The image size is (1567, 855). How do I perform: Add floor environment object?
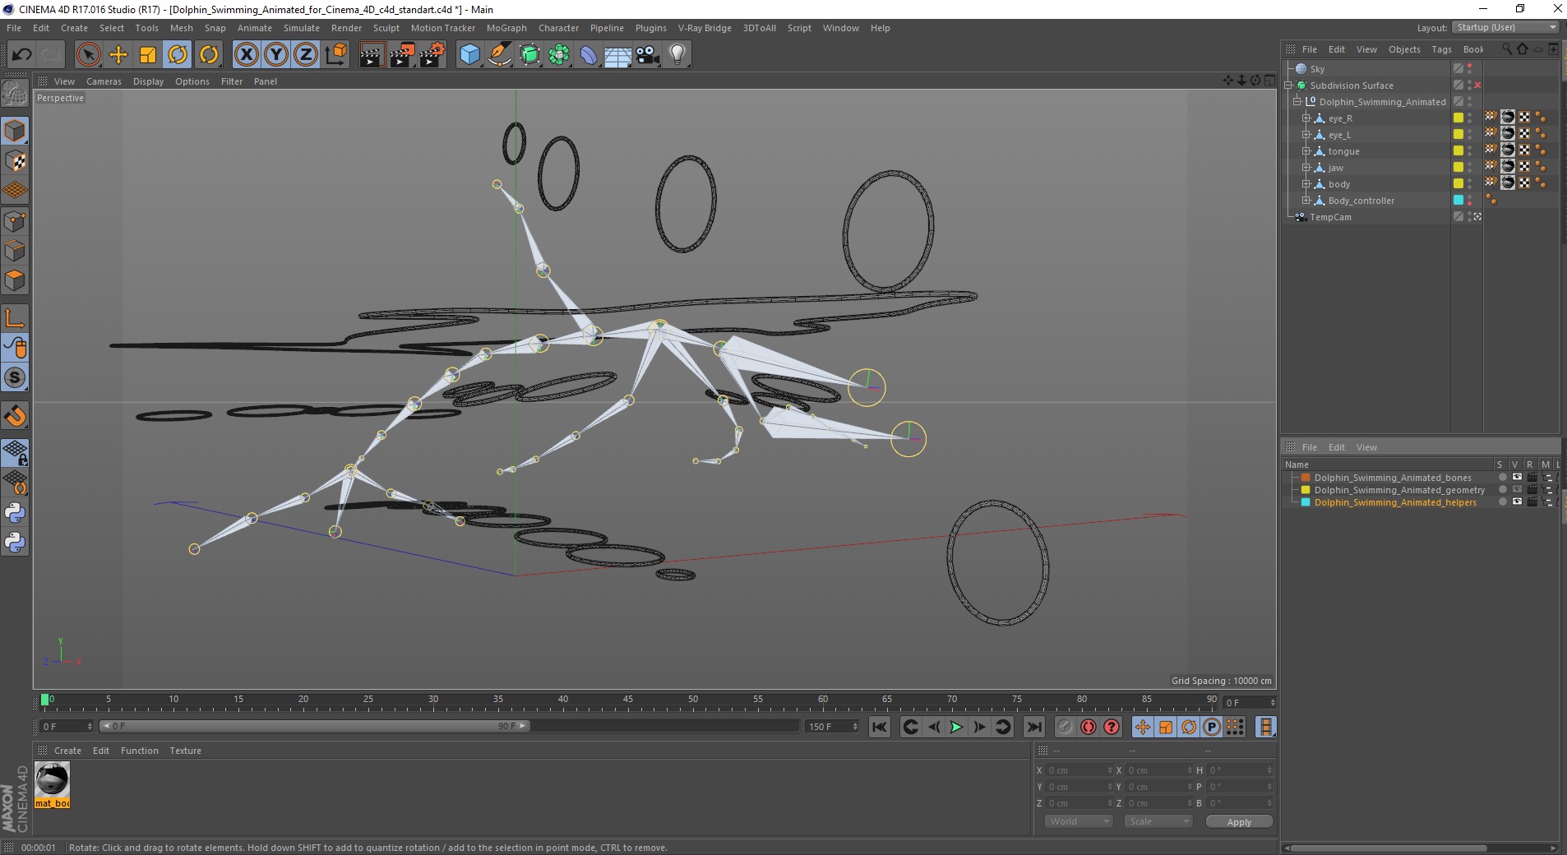pos(617,55)
